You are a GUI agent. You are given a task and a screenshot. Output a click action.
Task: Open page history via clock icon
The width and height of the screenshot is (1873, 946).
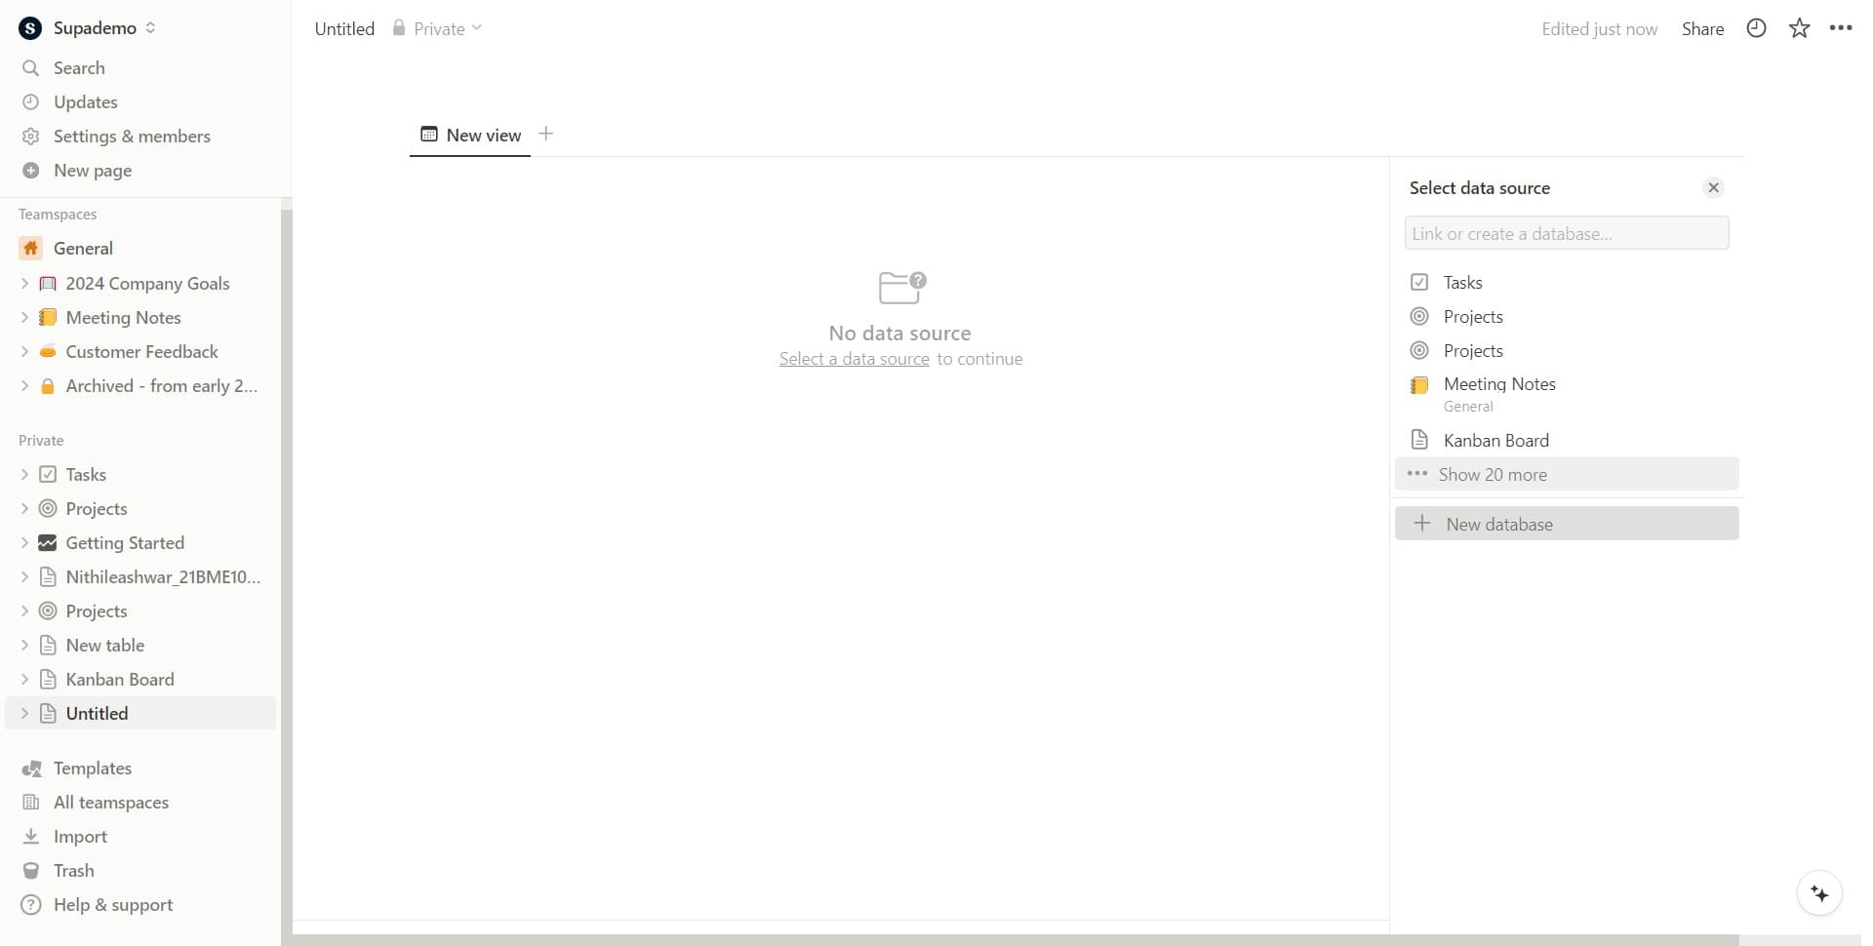(x=1757, y=28)
